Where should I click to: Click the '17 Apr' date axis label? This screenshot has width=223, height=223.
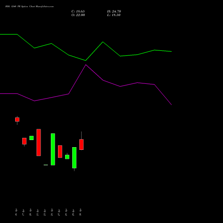tap(23, 212)
